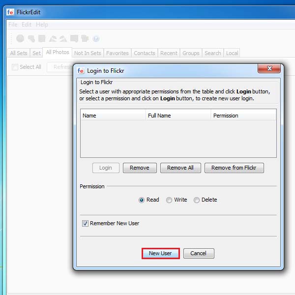Close the Login to Flickr dialog
The width and height of the screenshot is (295, 295).
point(269,68)
